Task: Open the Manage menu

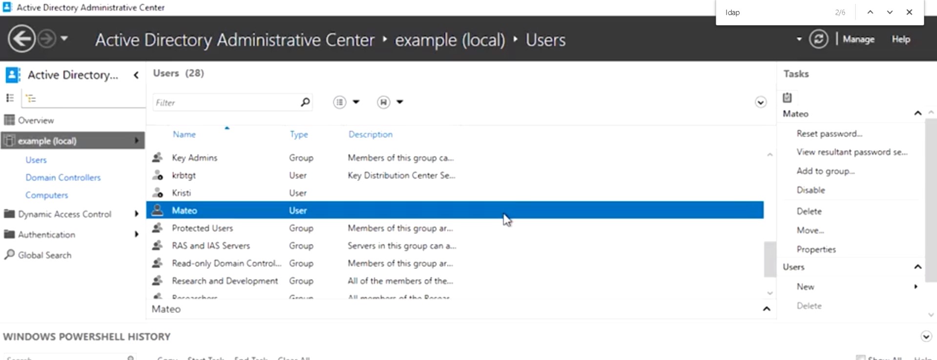Action: point(858,39)
